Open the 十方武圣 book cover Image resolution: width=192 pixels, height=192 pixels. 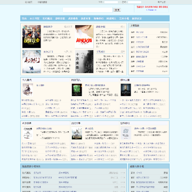84,62
